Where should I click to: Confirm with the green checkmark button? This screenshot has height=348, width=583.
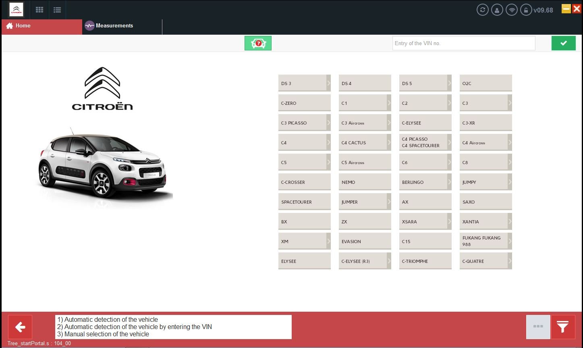[x=563, y=43]
